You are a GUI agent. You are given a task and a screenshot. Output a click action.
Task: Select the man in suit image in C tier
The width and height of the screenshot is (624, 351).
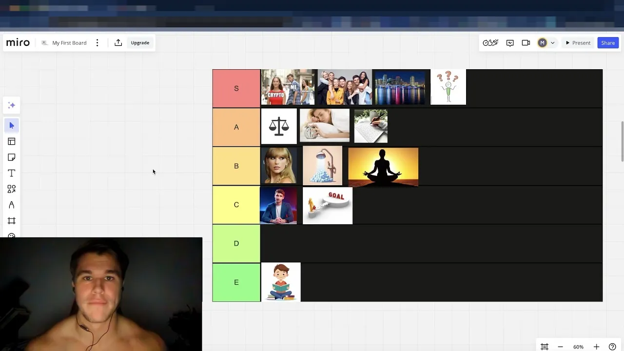pyautogui.click(x=278, y=206)
